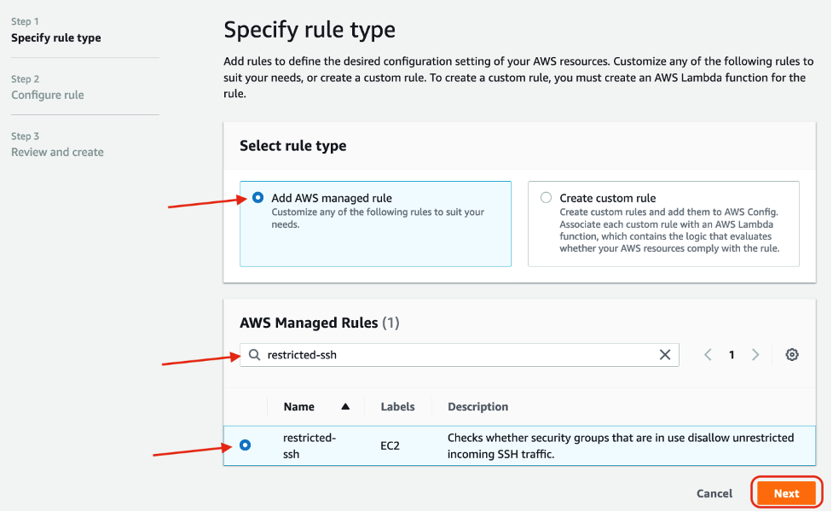This screenshot has height=512, width=833.
Task: Cancel the rule creation
Action: click(714, 492)
